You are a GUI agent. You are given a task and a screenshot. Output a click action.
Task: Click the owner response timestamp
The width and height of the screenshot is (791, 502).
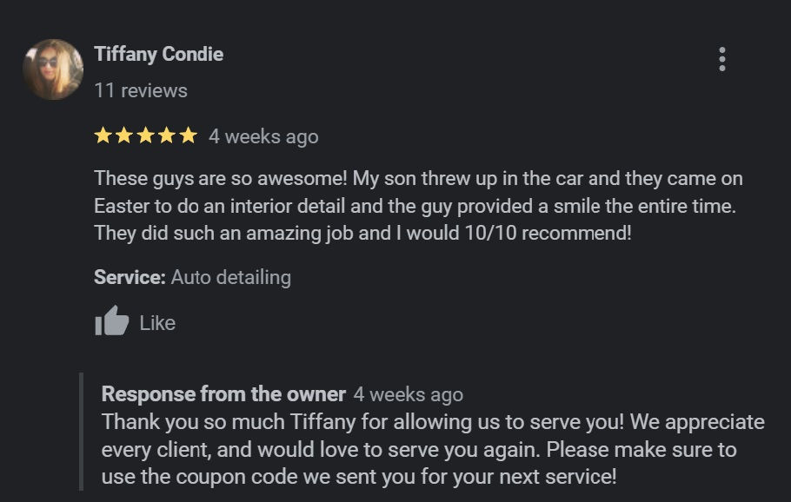click(x=408, y=393)
